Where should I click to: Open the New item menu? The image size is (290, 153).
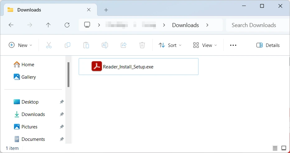click(20, 45)
